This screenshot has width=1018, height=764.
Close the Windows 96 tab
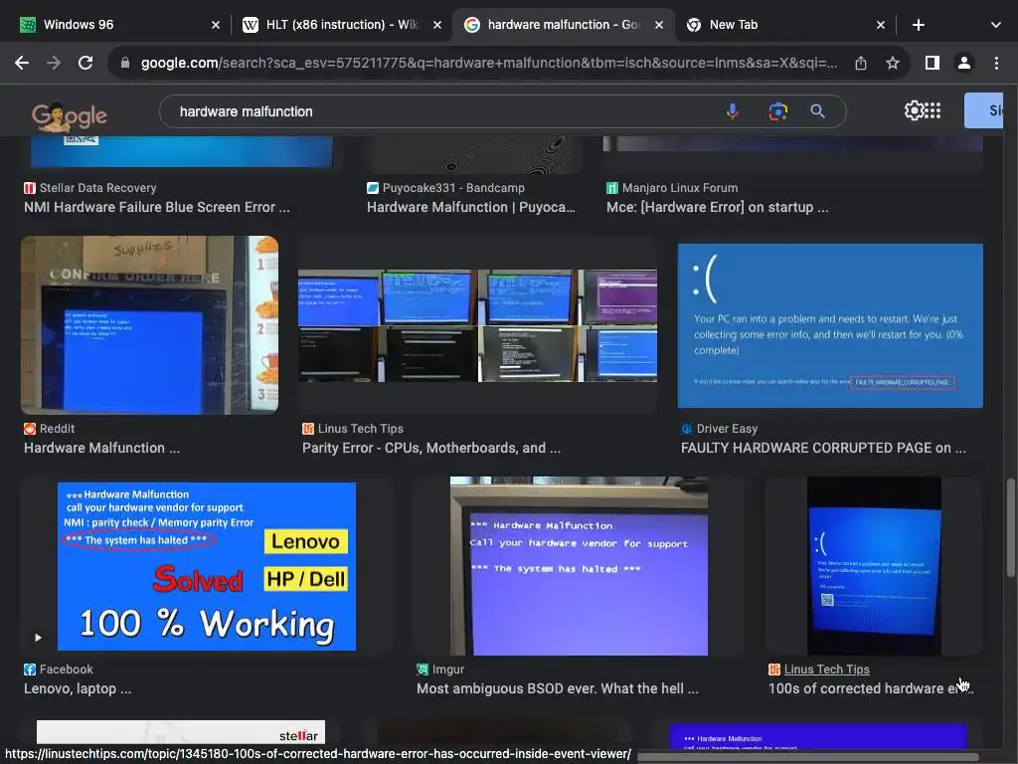point(216,25)
